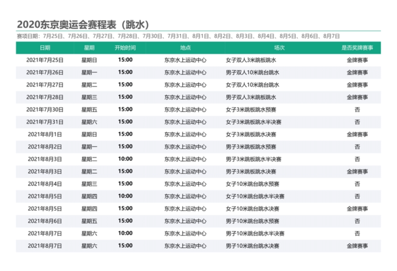The height and width of the screenshot is (271, 397).
Task: Click the 是否奖牌赛事 column header
Action: coord(357,48)
